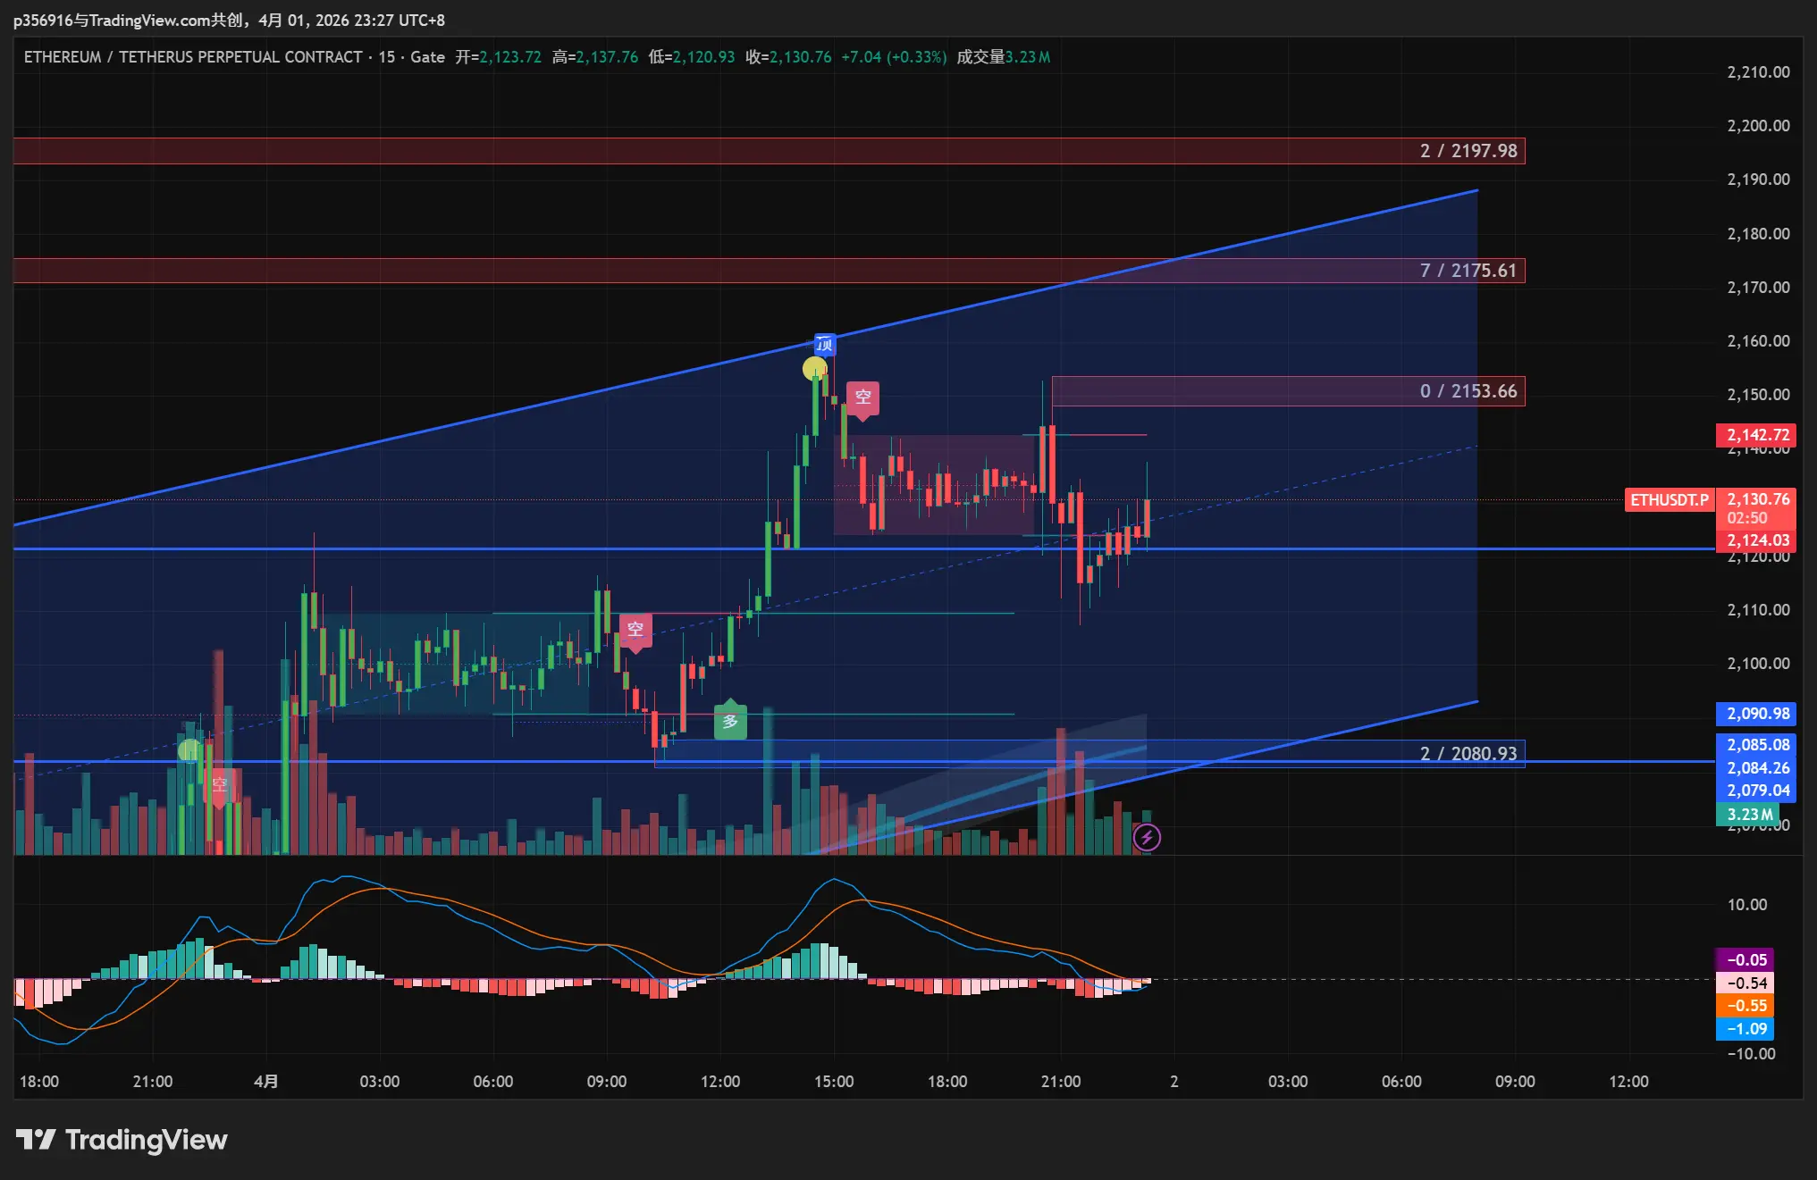This screenshot has width=1817, height=1180.
Task: Click the yellow circle at the price peak
Action: (x=814, y=368)
